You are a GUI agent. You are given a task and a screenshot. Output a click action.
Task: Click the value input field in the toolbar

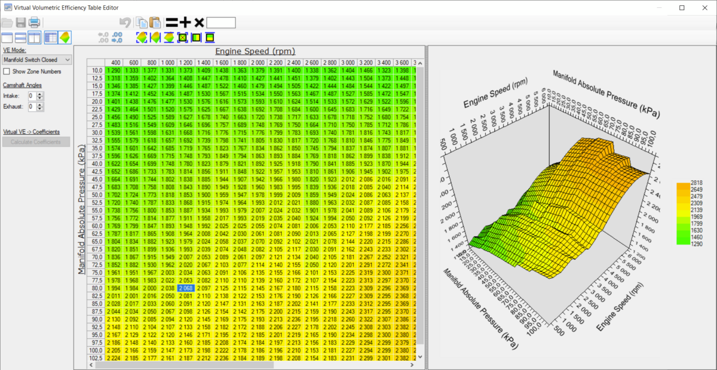coord(221,23)
